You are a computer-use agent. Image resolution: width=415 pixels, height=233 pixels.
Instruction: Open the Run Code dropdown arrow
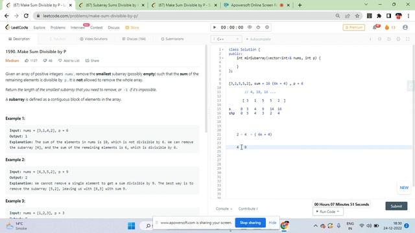338,212
